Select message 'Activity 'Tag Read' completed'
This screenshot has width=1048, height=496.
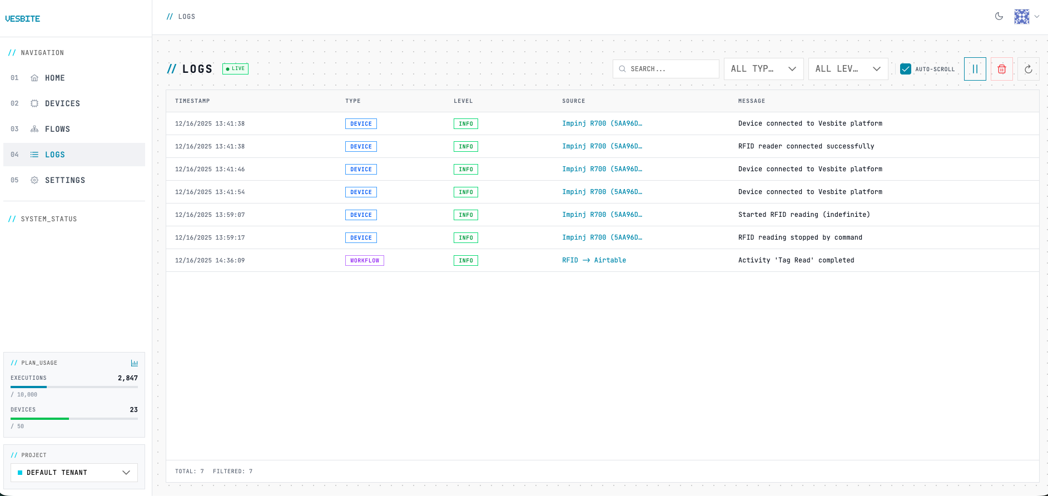(796, 260)
